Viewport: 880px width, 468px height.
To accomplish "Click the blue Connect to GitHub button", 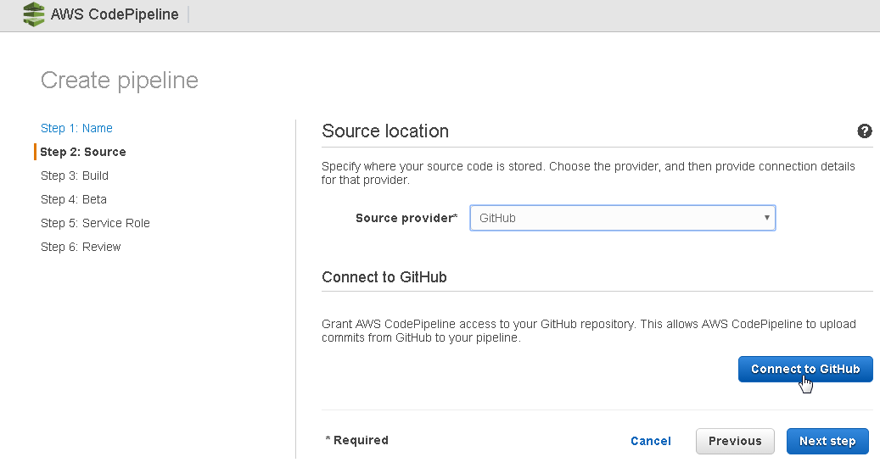I will (x=805, y=369).
